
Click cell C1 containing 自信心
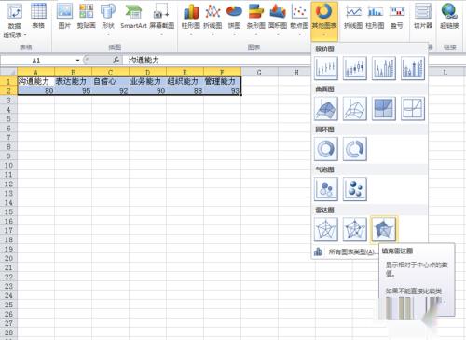[110, 81]
